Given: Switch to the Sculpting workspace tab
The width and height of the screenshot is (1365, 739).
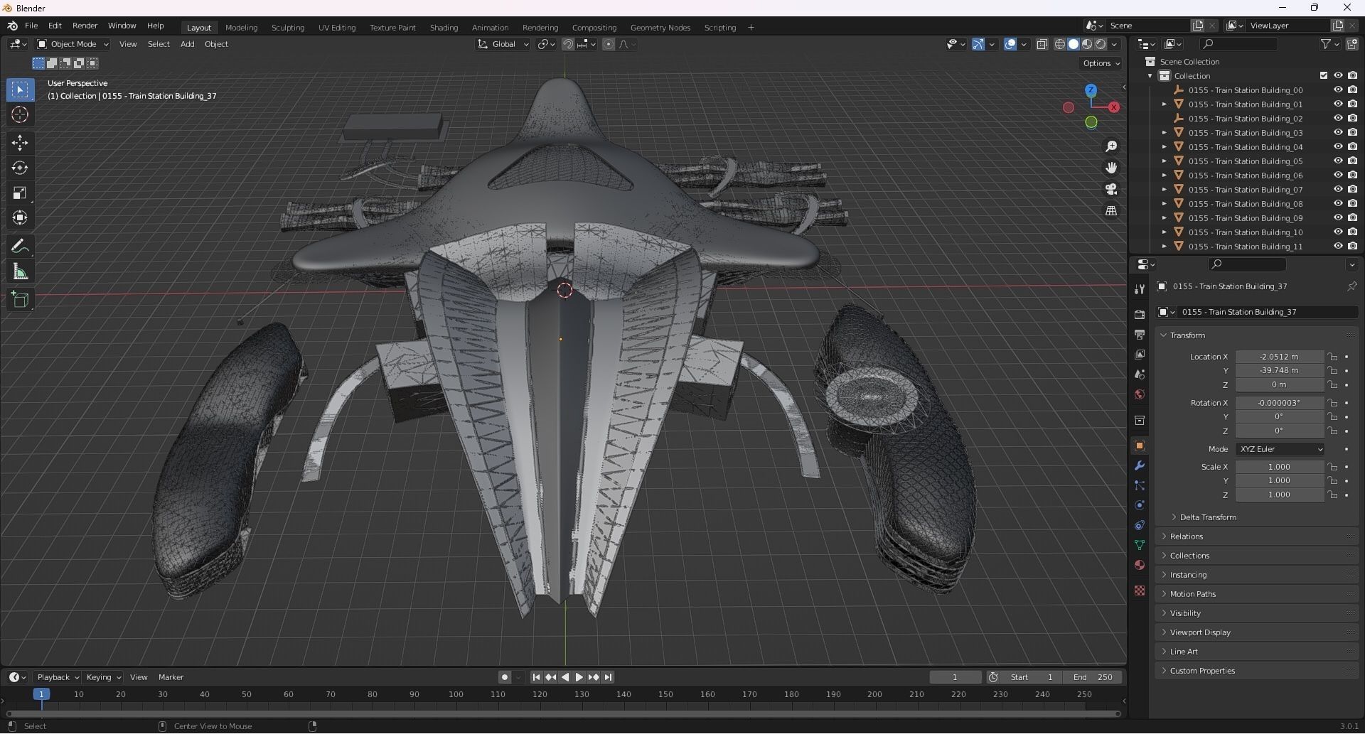Looking at the screenshot, I should pyautogui.click(x=288, y=28).
